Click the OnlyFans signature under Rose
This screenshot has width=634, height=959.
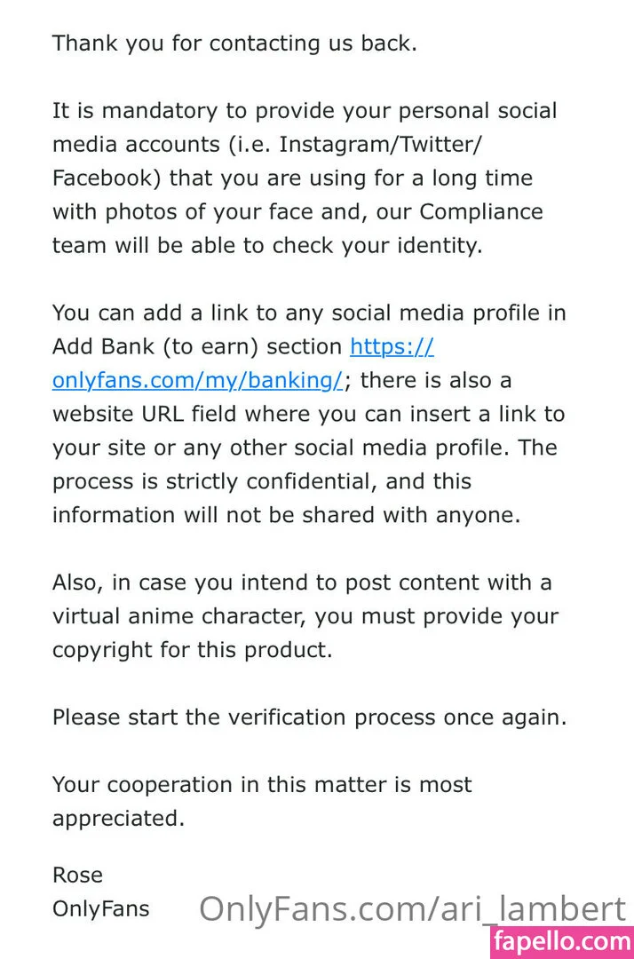point(101,909)
